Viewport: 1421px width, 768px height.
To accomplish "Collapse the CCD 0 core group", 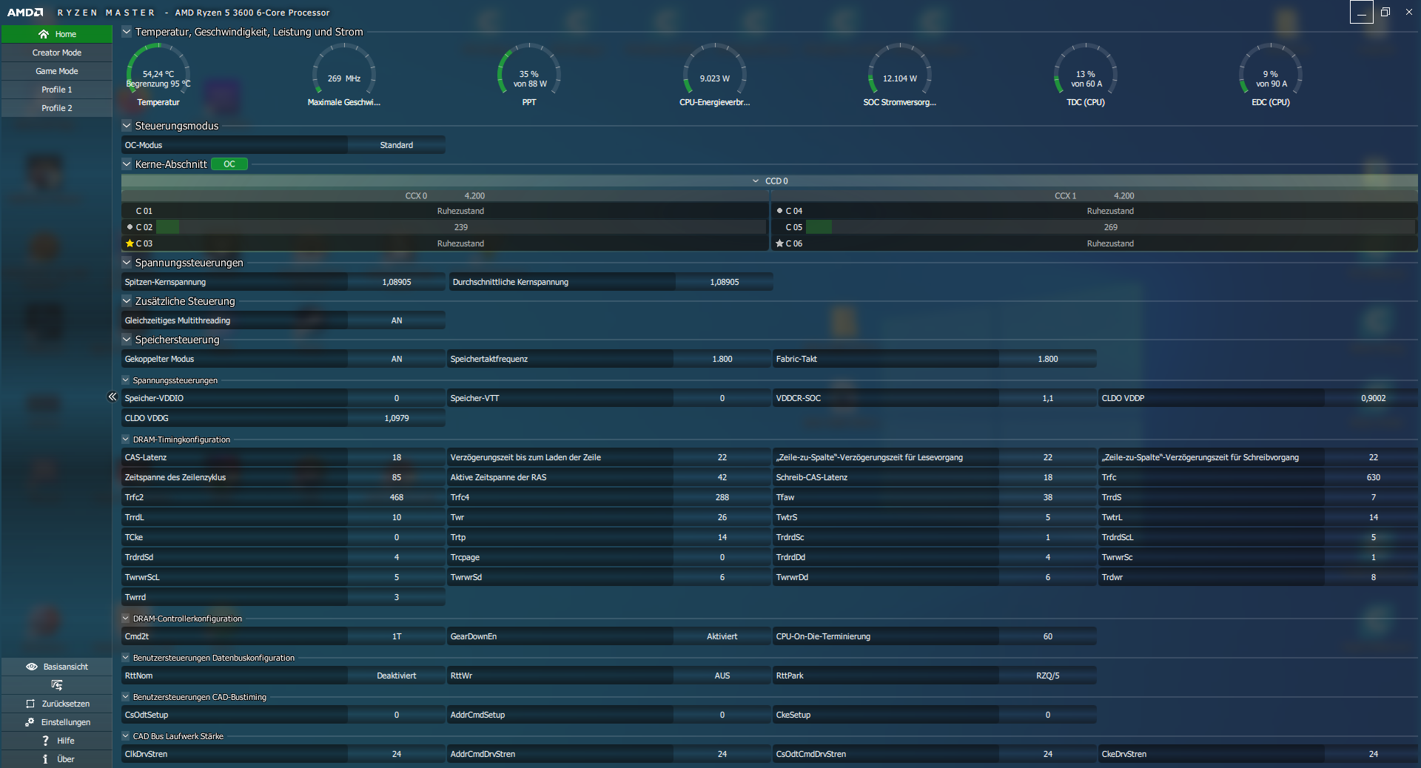I will [756, 181].
